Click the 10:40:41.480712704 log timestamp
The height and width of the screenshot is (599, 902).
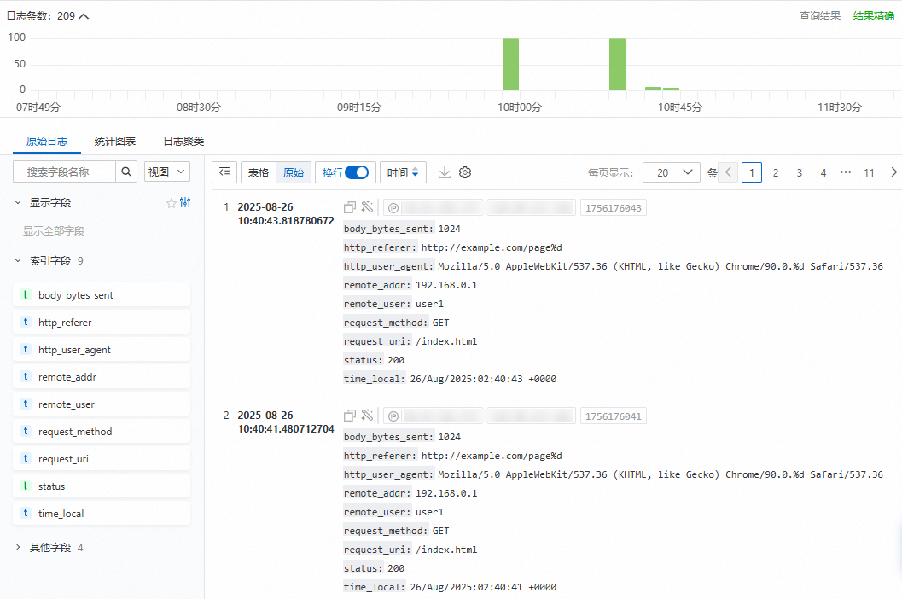[286, 429]
